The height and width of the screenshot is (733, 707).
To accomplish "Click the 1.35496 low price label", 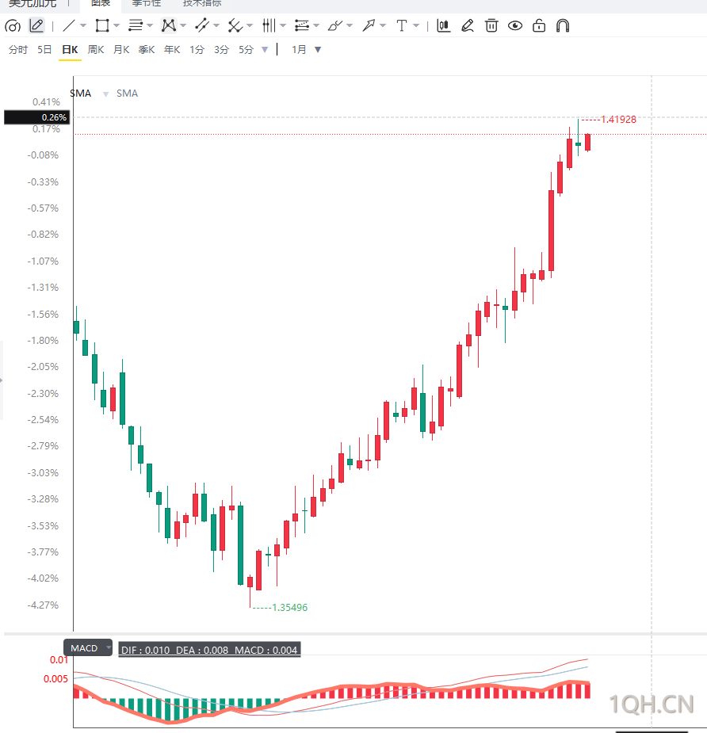I will 289,608.
